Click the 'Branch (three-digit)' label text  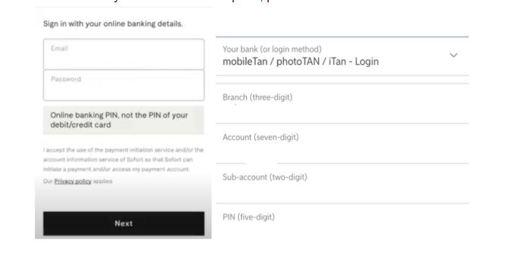click(257, 97)
